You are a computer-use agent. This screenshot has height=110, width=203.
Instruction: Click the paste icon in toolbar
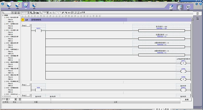60,13
